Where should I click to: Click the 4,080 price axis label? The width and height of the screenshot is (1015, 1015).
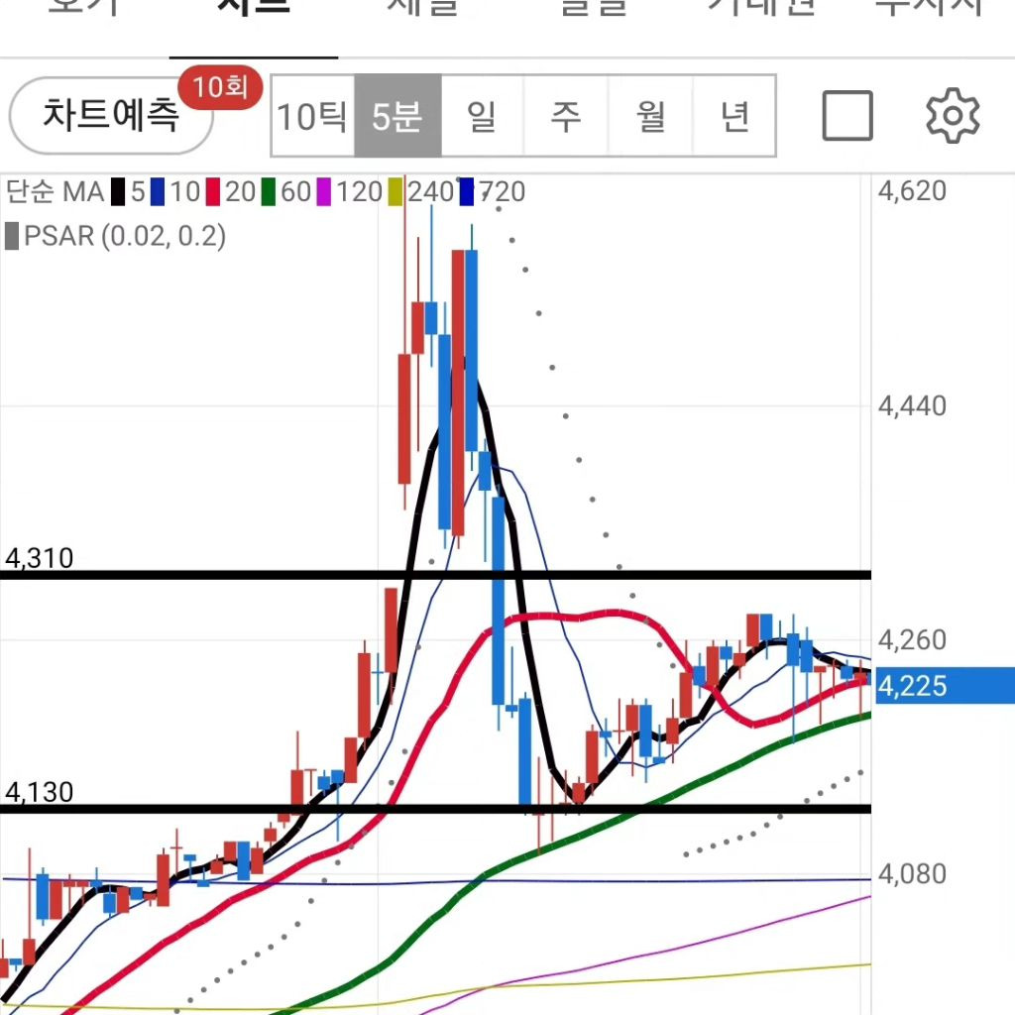tap(912, 874)
